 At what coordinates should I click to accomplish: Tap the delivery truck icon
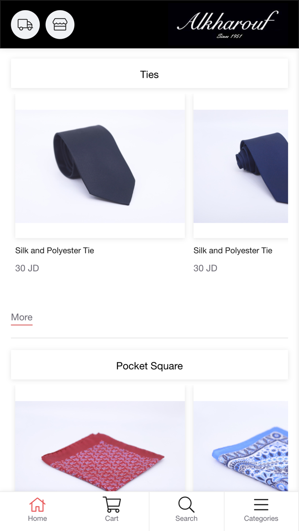click(x=25, y=25)
